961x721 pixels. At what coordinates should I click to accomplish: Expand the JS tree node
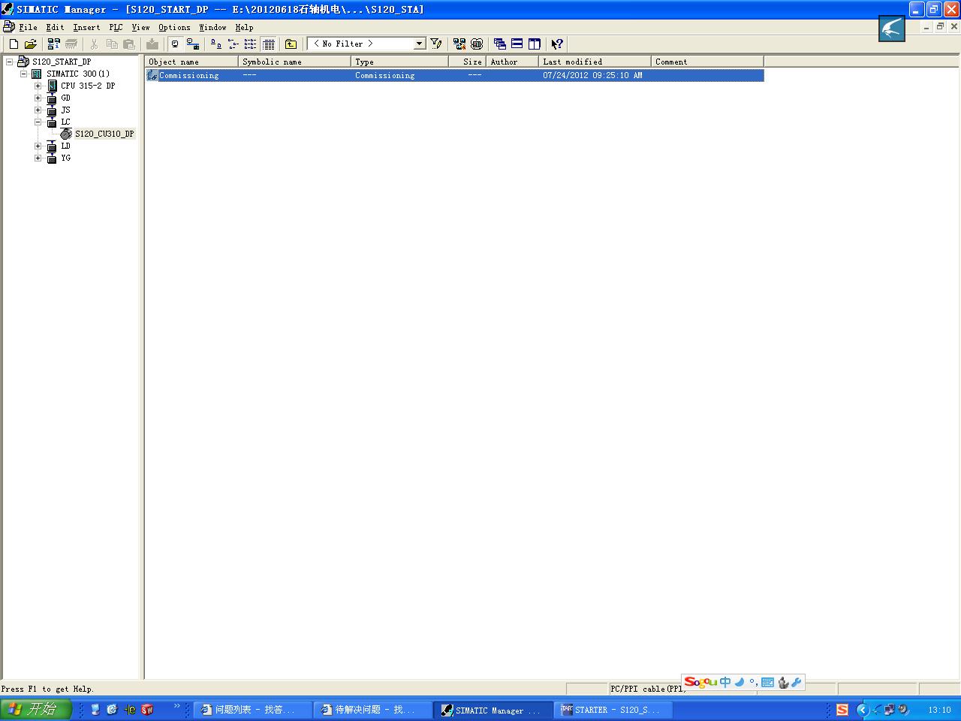click(38, 110)
